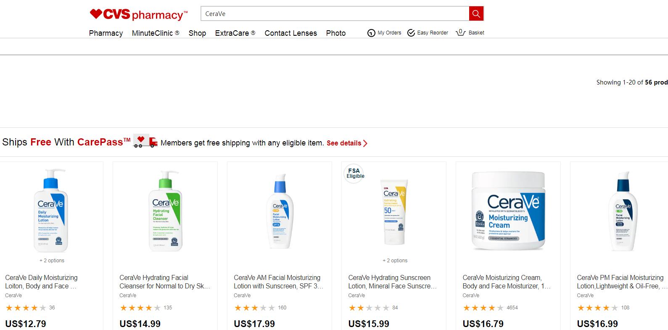Expand the +2 options under Daily Moisturizing Lotion
668x330 pixels.
tap(52, 261)
